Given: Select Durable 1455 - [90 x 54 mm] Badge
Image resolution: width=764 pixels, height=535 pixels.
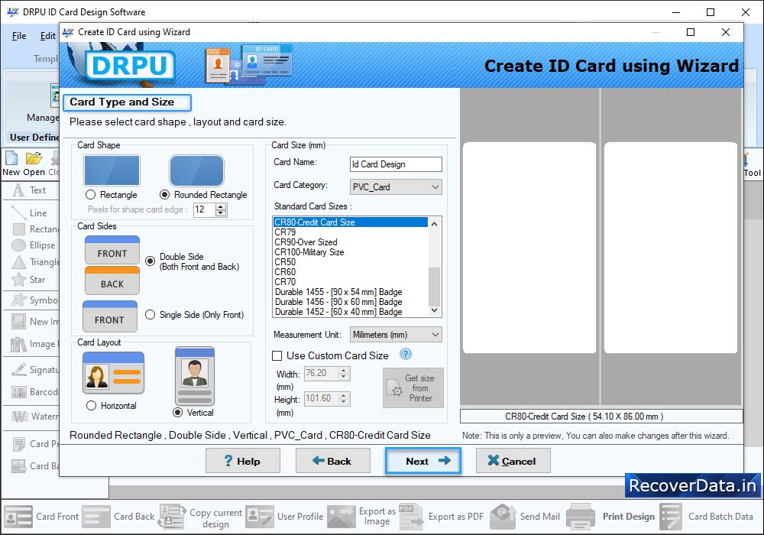Looking at the screenshot, I should 351,292.
